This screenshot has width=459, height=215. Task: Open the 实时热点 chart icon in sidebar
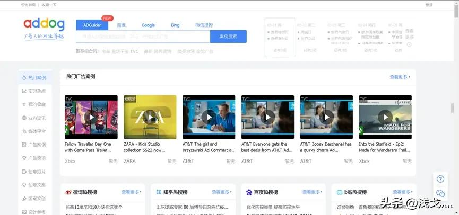tap(24, 91)
